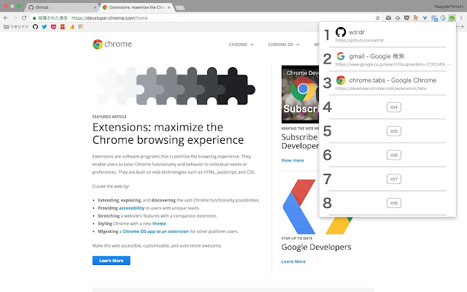Expand the CHROME OS navigation dropdown
The width and height of the screenshot is (467, 292).
pos(284,45)
